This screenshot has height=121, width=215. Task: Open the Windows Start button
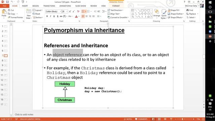point(210,2)
